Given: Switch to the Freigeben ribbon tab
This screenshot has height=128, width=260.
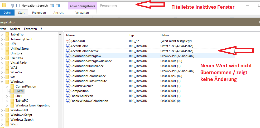Looking at the screenshot, I should tap(39, 13).
